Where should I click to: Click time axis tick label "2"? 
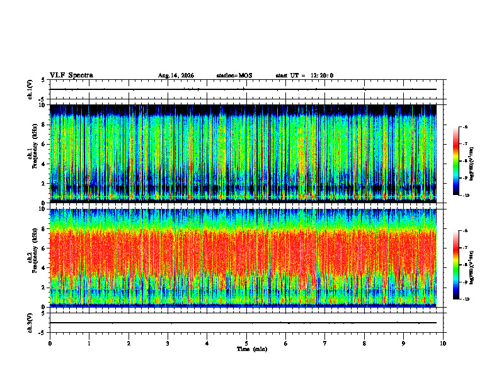(x=129, y=343)
